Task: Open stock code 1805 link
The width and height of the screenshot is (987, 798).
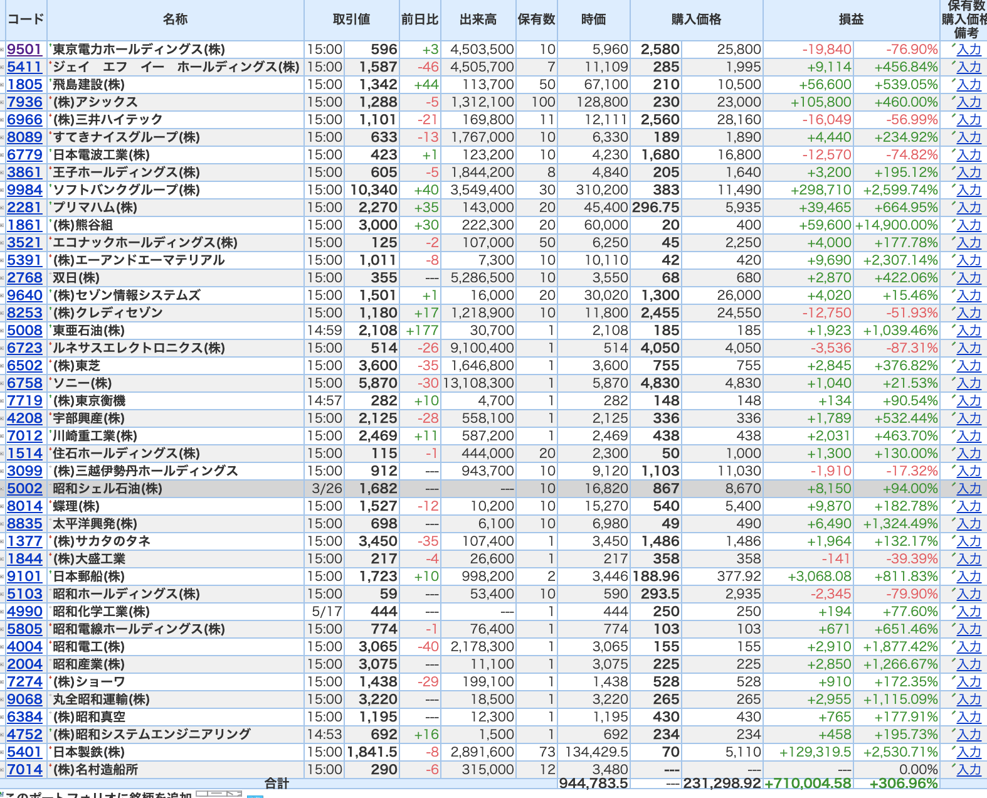Action: click(x=24, y=85)
